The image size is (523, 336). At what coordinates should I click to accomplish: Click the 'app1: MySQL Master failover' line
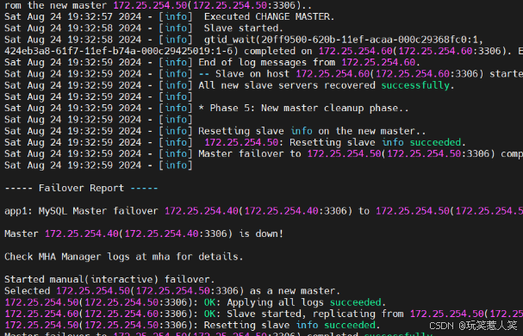[264, 211]
